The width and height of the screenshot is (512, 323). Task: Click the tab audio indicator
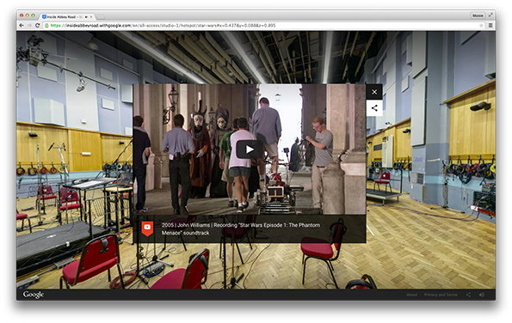point(86,16)
